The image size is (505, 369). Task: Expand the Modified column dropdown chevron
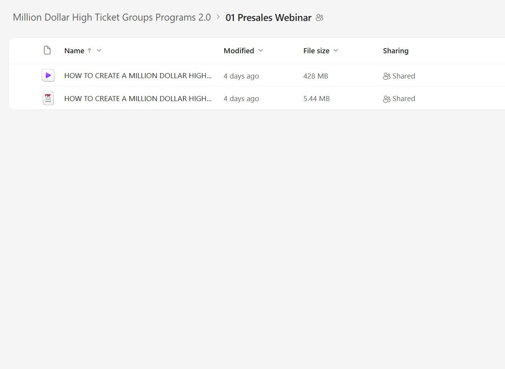[261, 51]
